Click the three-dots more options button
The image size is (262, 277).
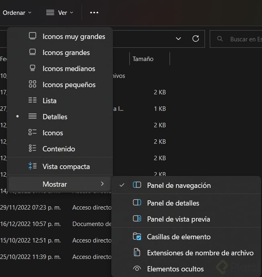[x=94, y=12]
